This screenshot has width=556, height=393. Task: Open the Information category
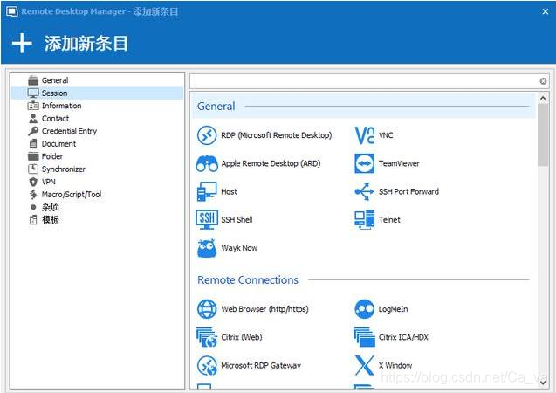62,106
